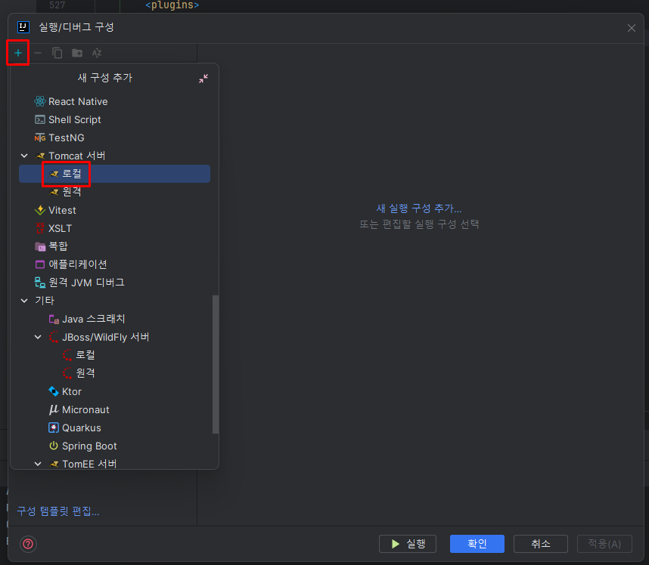Image resolution: width=649 pixels, height=565 pixels.
Task: Collapse the JBoss/WildFly 서버 node
Action: coord(38,337)
